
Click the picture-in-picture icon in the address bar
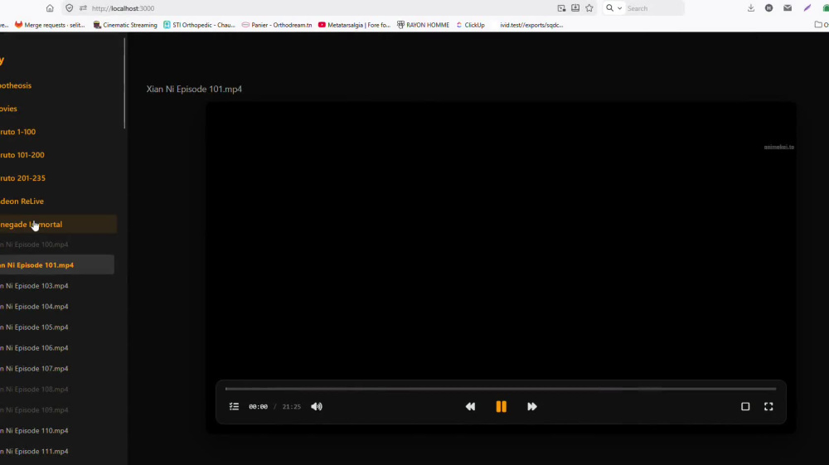(561, 8)
